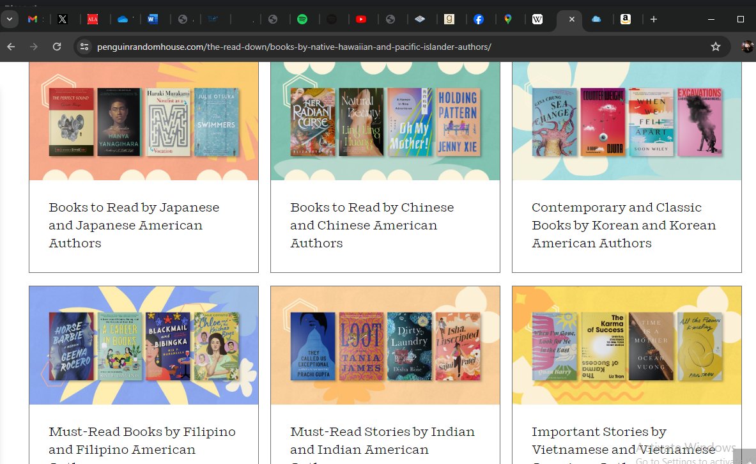Image resolution: width=756 pixels, height=464 pixels.
Task: Go forward to the next page
Action: point(34,47)
